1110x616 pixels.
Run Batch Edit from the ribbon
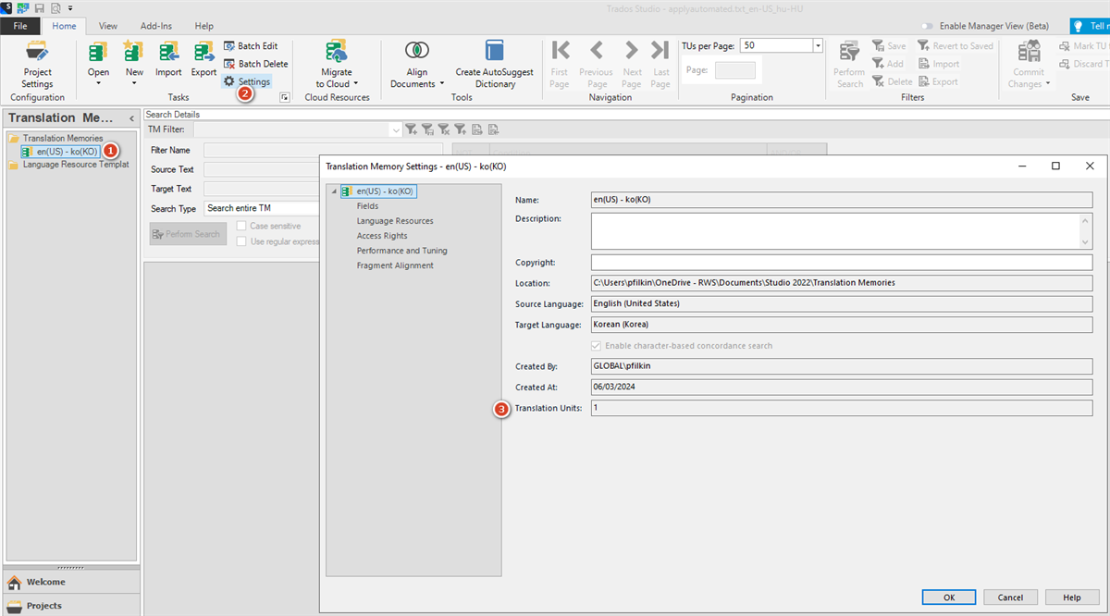tap(251, 46)
